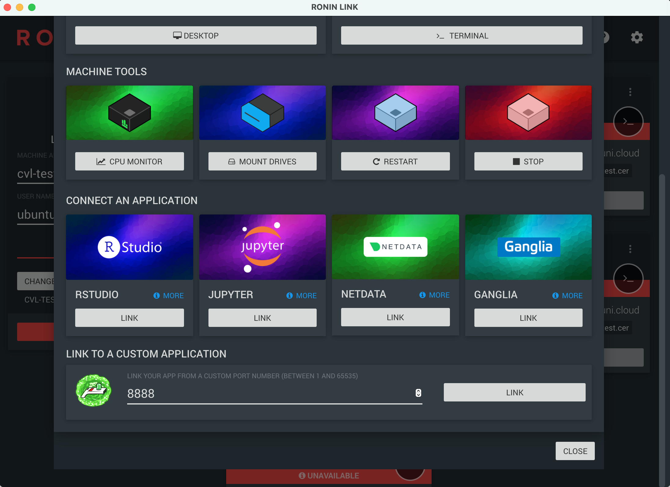Open lower machine card three-dot menu
This screenshot has height=487, width=670.
(630, 249)
